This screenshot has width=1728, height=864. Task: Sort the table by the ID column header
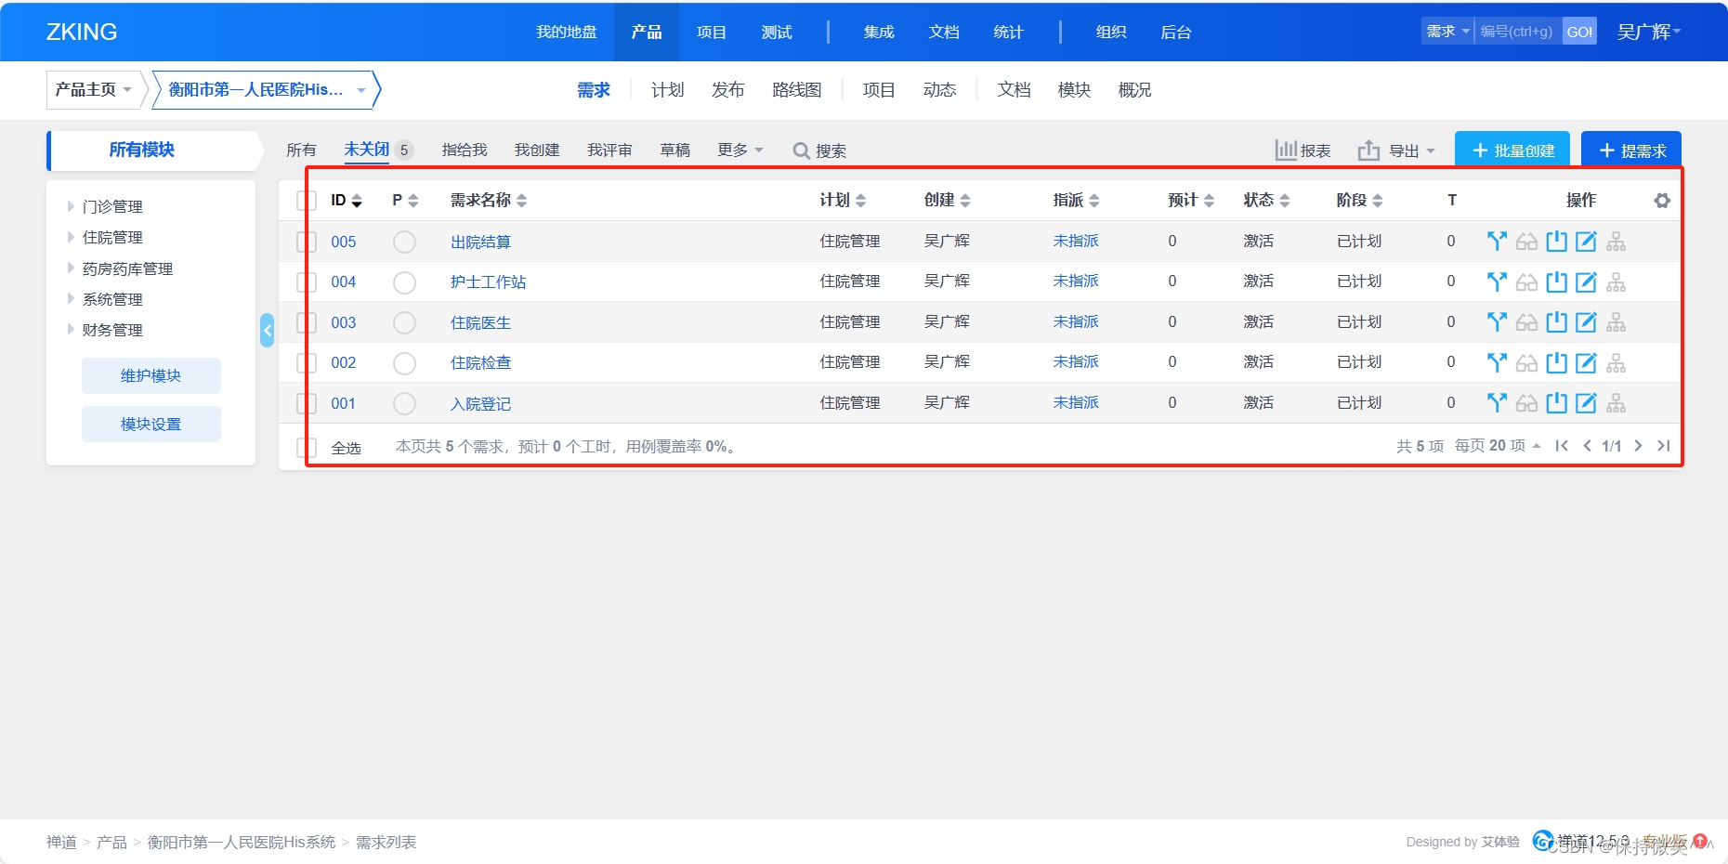347,201
